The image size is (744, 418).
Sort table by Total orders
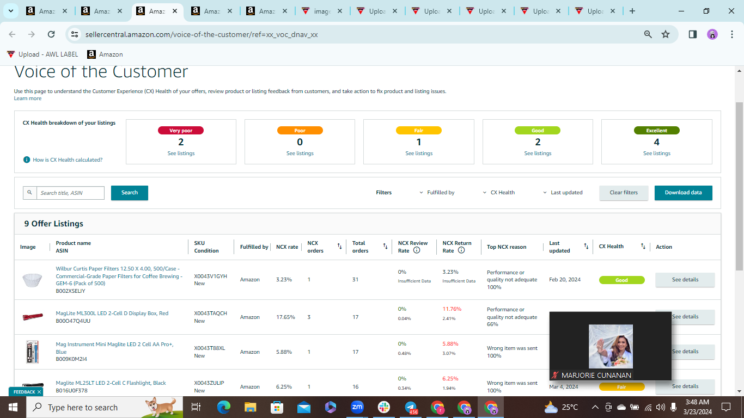pyautogui.click(x=385, y=247)
